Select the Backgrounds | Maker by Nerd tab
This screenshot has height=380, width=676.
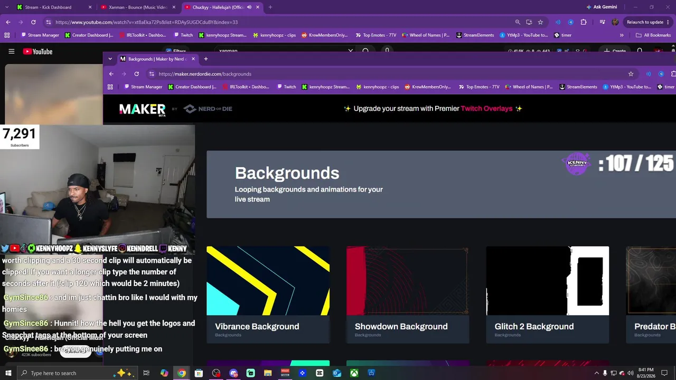157,59
